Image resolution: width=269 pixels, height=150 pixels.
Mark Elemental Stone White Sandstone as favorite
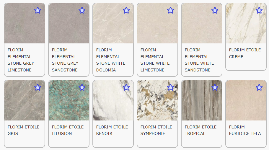[x=215, y=10]
